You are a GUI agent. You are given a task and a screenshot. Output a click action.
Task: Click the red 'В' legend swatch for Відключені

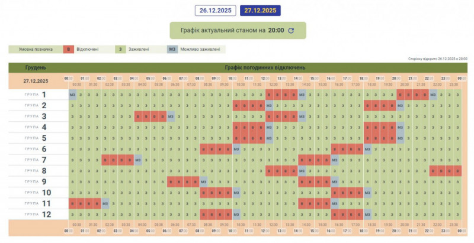point(69,49)
